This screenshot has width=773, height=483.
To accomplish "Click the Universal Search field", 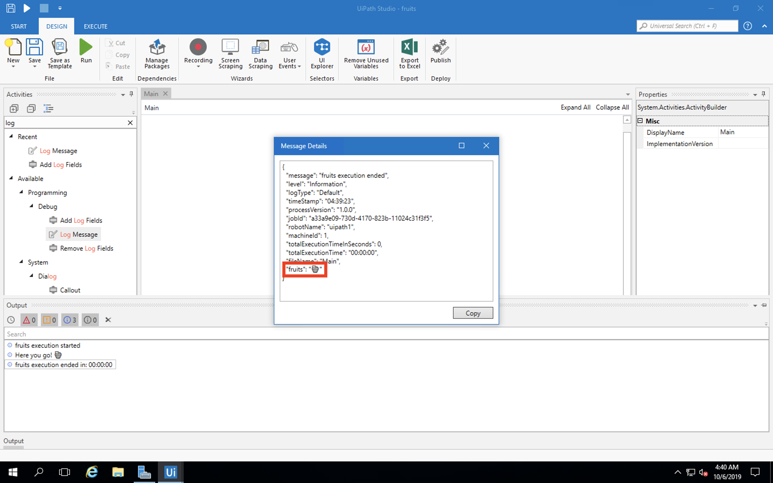I will click(687, 26).
